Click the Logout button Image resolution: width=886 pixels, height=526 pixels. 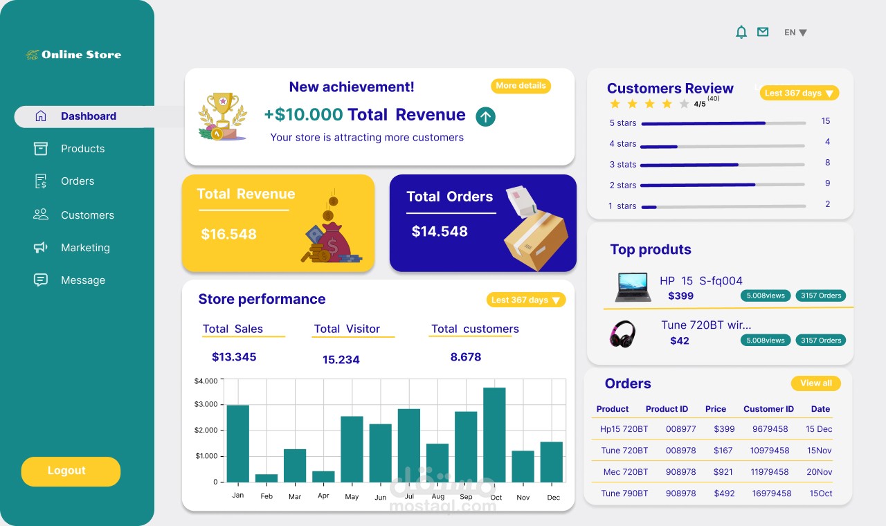coord(71,471)
